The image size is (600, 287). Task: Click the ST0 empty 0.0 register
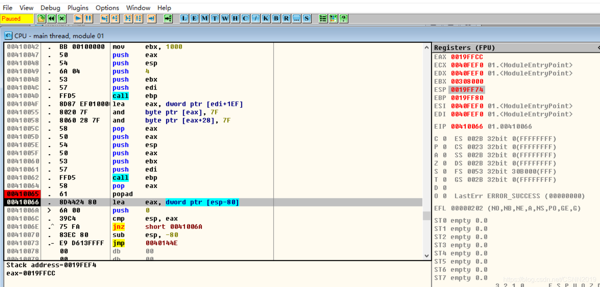461,220
